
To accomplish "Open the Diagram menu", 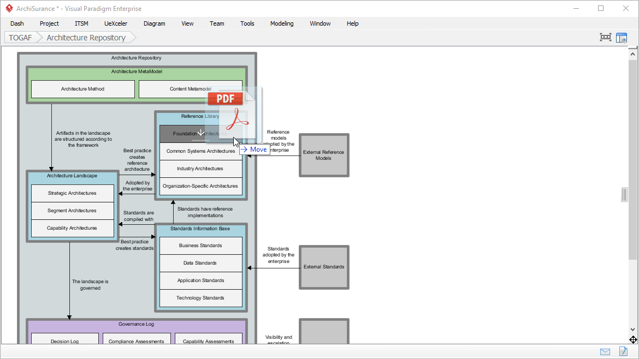I will (x=155, y=23).
